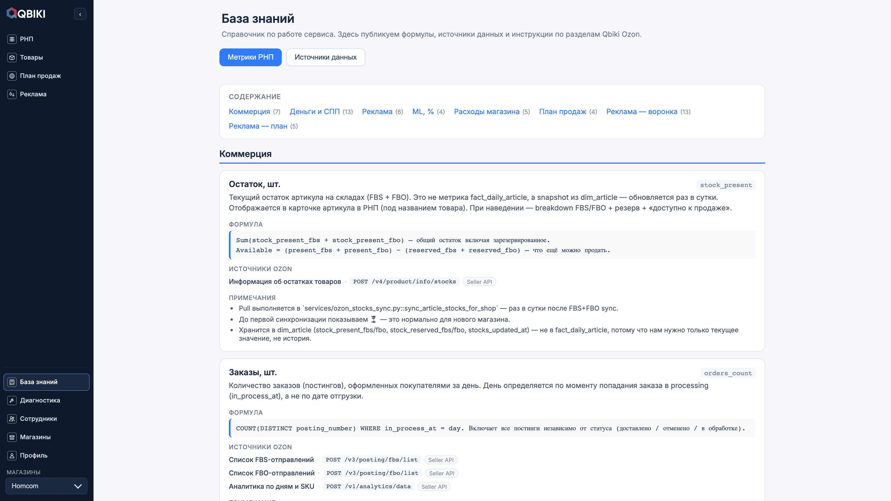
Task: Select the План продаж target icon
Action: click(12, 76)
